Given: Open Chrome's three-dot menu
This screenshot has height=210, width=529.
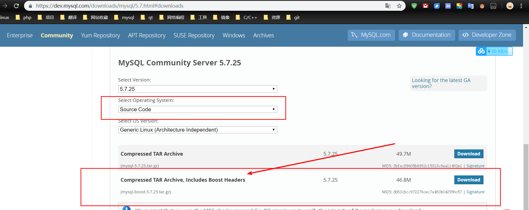Looking at the screenshot, I should (521, 6).
